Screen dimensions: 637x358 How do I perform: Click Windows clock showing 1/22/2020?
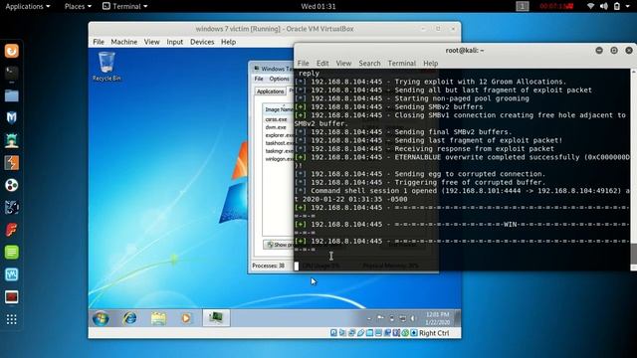pos(437,318)
